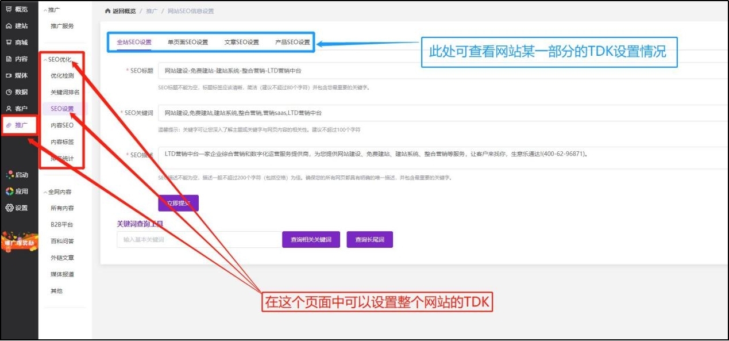Focus the SEO关键词 input field
The image size is (729, 341).
pos(443,113)
